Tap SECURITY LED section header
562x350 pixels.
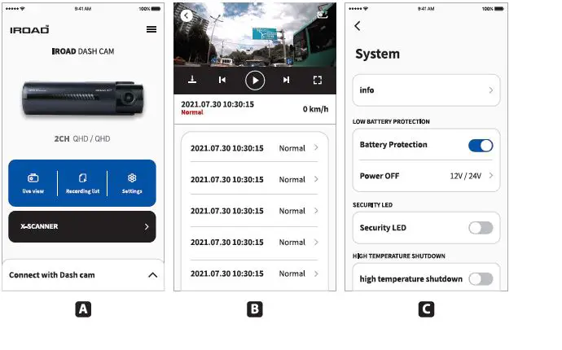click(x=372, y=205)
